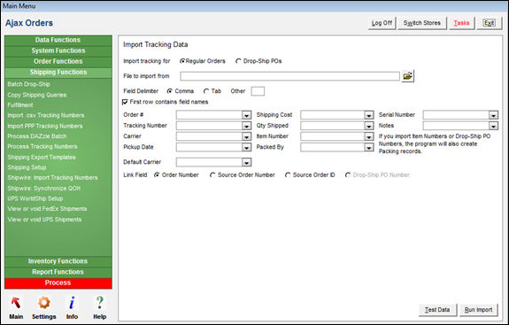Click the Exit button

tap(490, 23)
